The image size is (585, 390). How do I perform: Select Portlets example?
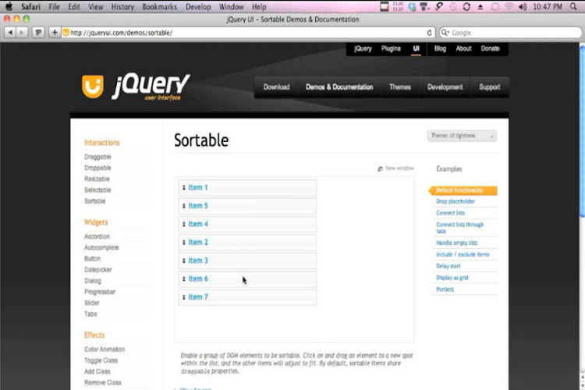(x=445, y=289)
